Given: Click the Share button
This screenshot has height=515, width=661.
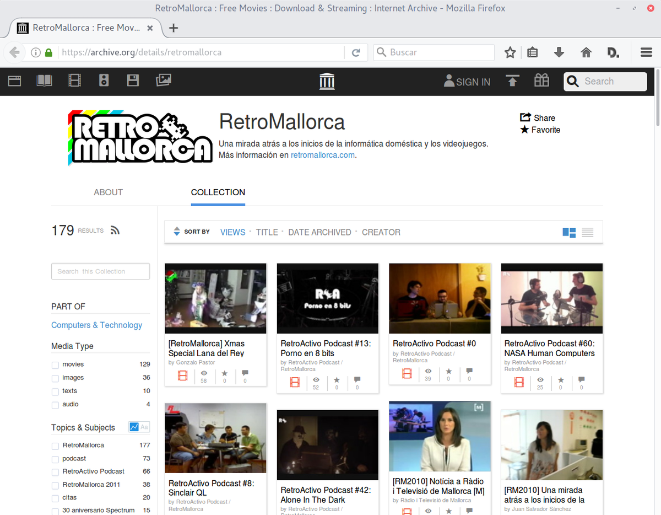Looking at the screenshot, I should click(x=538, y=117).
